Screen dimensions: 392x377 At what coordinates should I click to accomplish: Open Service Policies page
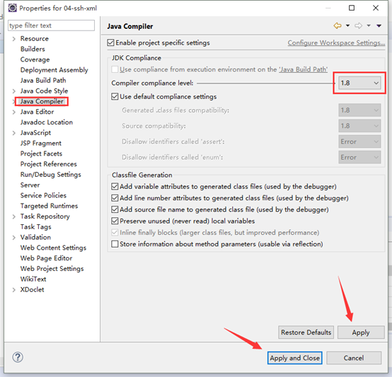43,195
